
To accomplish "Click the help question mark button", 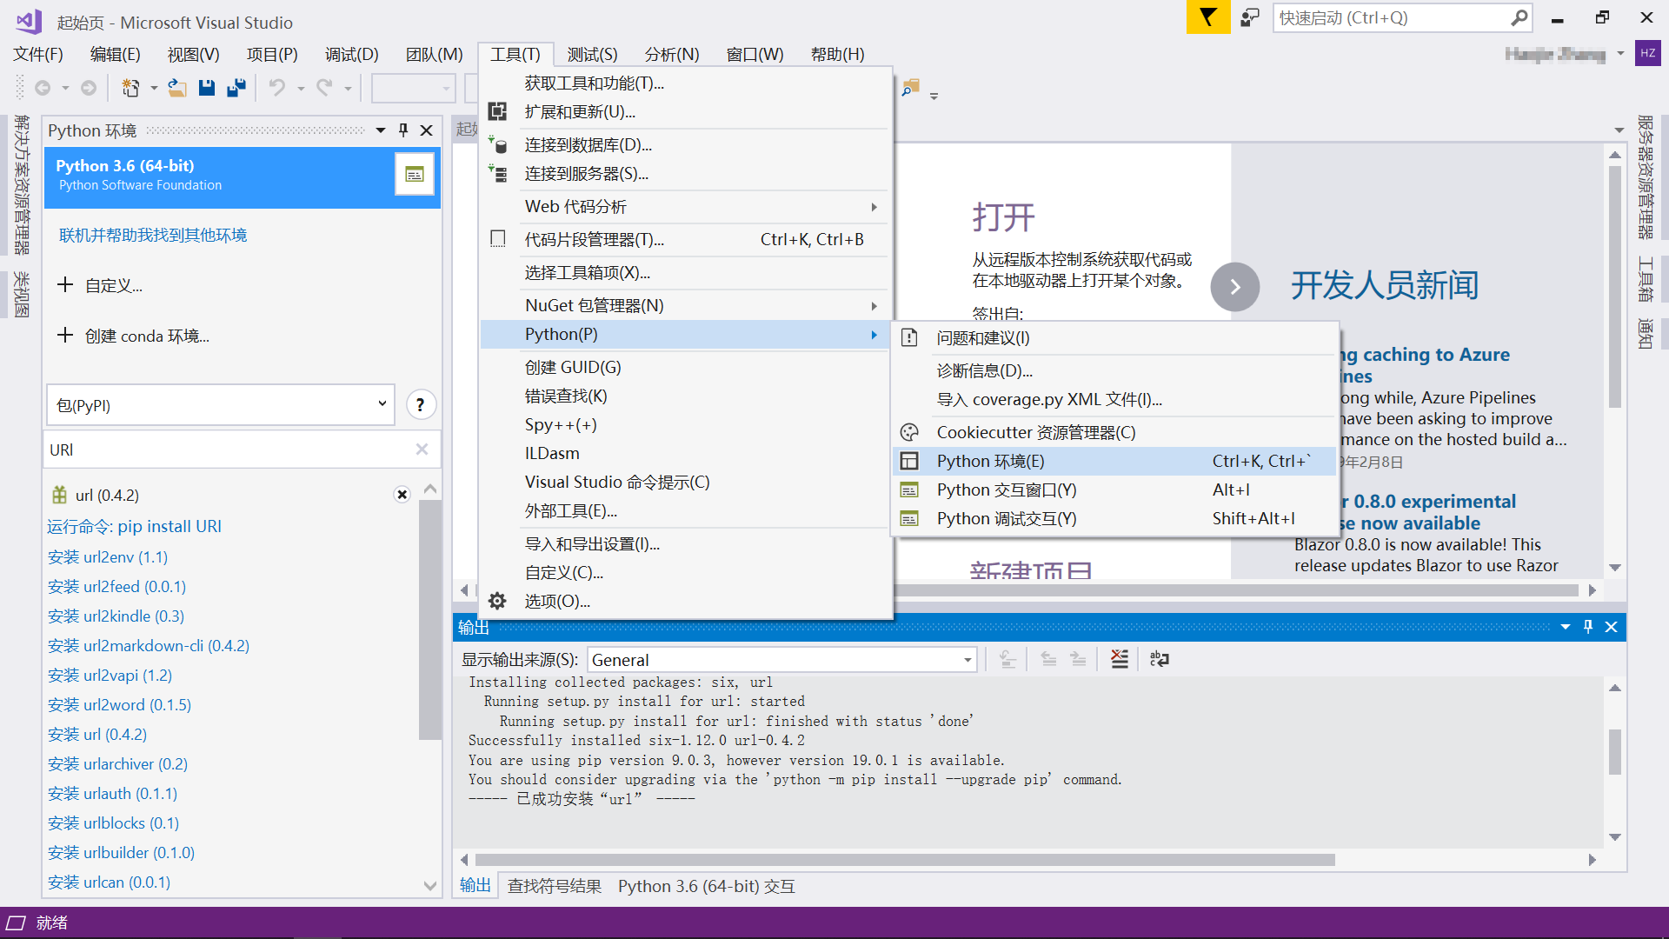I will coord(421,405).
